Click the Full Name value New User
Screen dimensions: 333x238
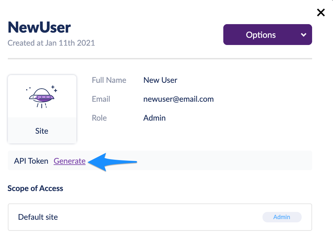click(x=160, y=80)
